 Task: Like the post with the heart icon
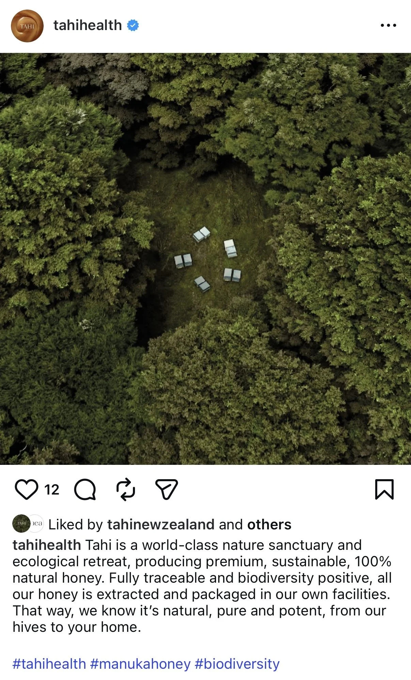(x=27, y=489)
